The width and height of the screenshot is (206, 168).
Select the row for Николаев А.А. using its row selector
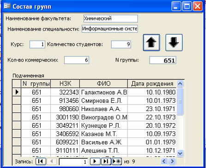click(x=17, y=109)
